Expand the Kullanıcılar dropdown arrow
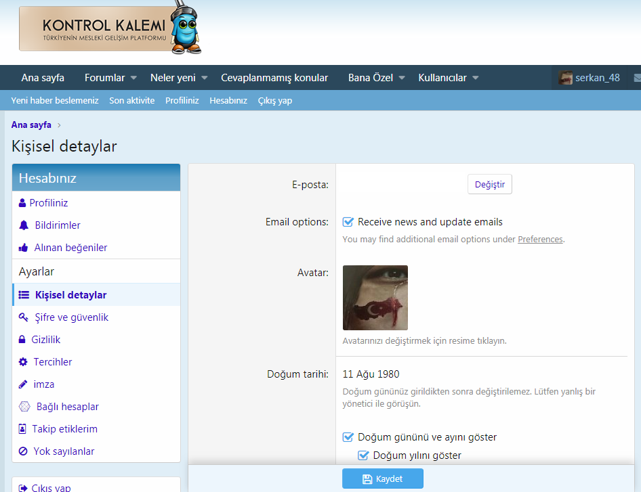641x492 pixels. click(476, 78)
